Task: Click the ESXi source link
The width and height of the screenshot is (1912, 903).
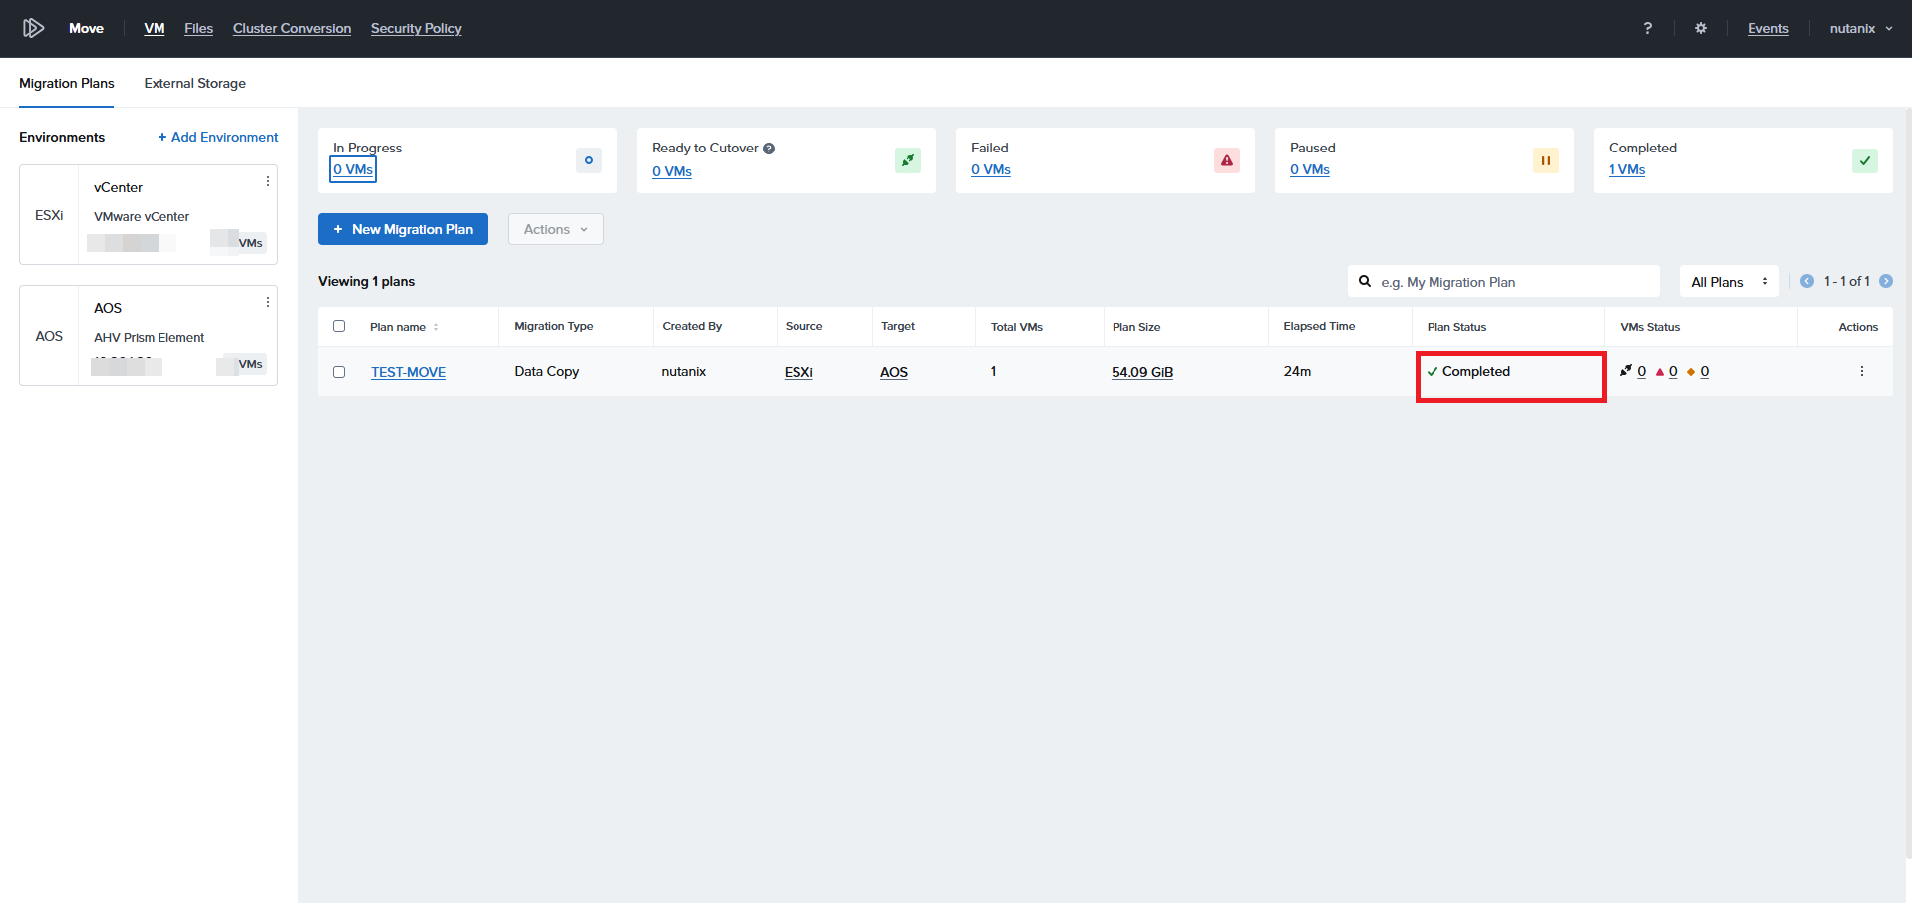Action: 798,372
